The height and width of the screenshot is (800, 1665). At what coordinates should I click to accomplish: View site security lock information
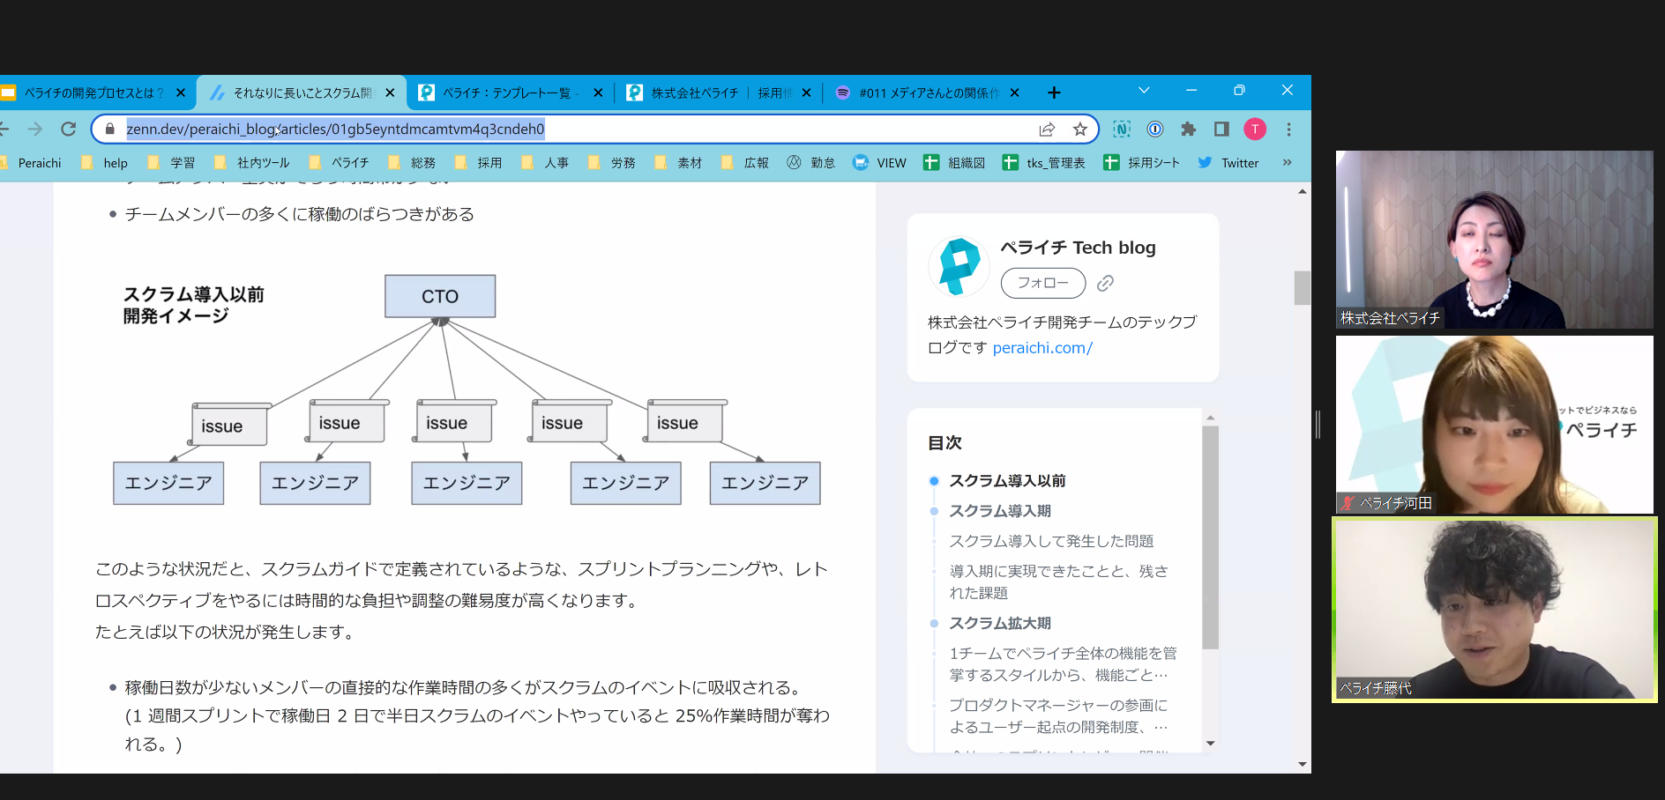coord(110,130)
